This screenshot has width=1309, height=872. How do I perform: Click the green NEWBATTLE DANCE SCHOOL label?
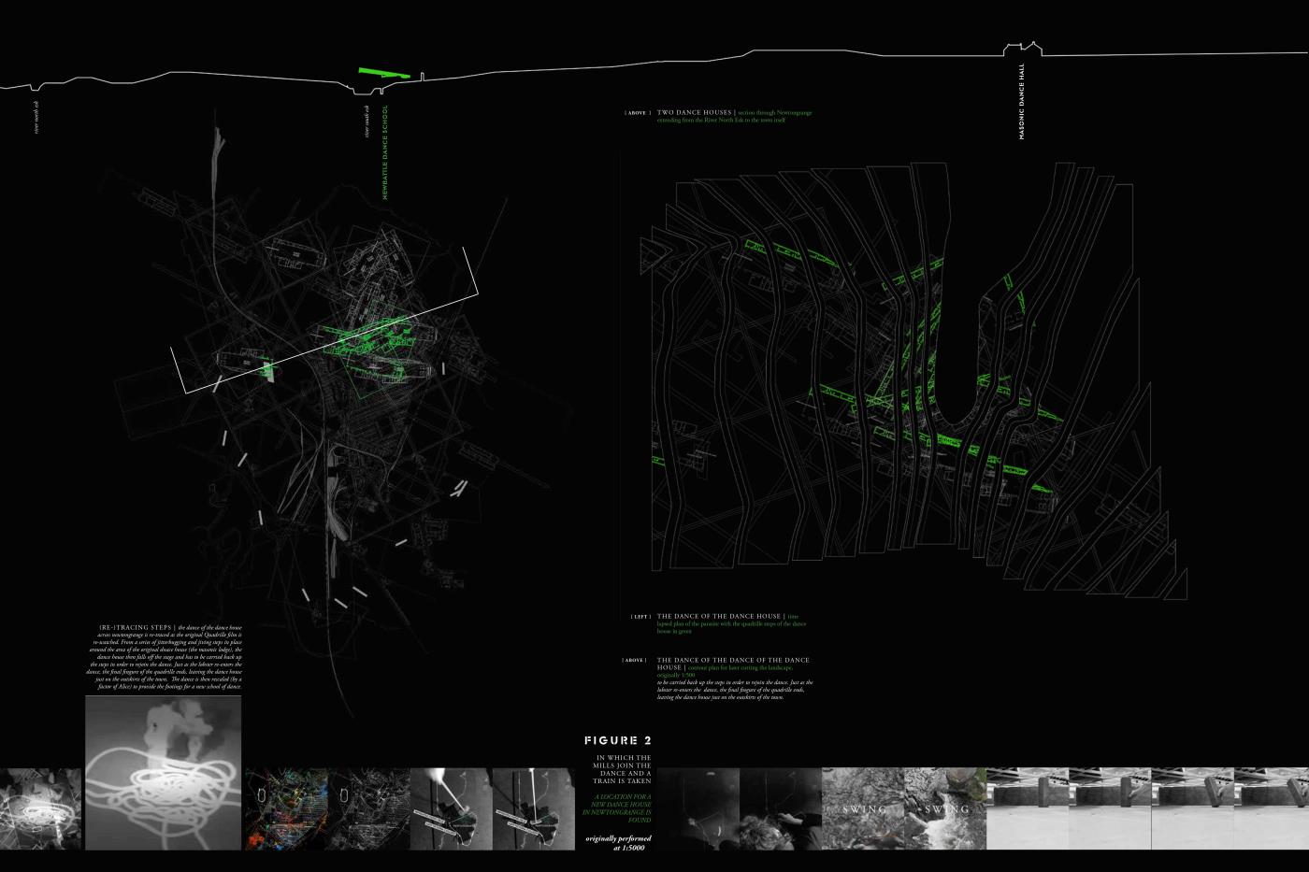point(384,152)
